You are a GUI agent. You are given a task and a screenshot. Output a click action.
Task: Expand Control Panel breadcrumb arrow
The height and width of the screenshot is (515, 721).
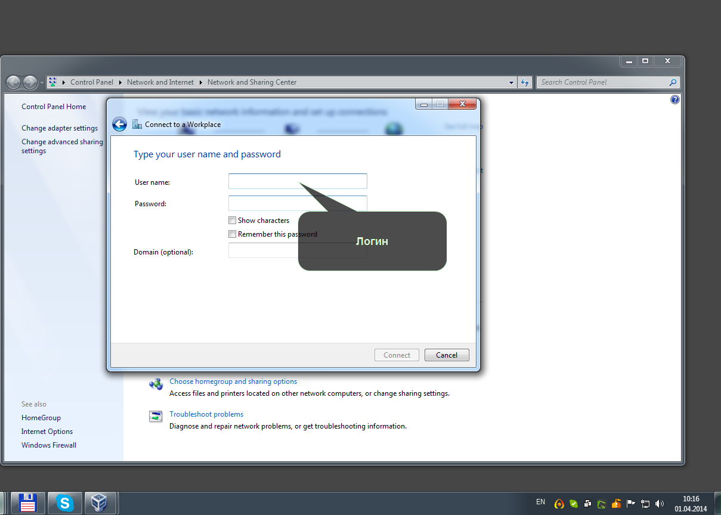120,82
